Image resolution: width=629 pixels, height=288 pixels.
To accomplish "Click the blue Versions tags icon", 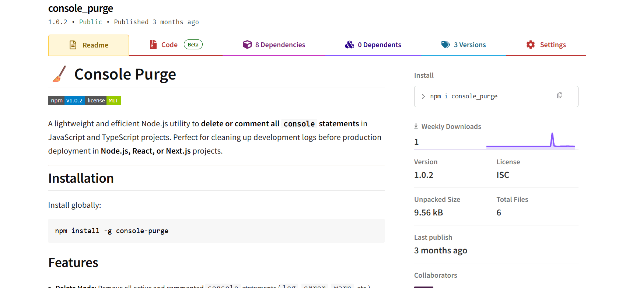I will pyautogui.click(x=445, y=45).
